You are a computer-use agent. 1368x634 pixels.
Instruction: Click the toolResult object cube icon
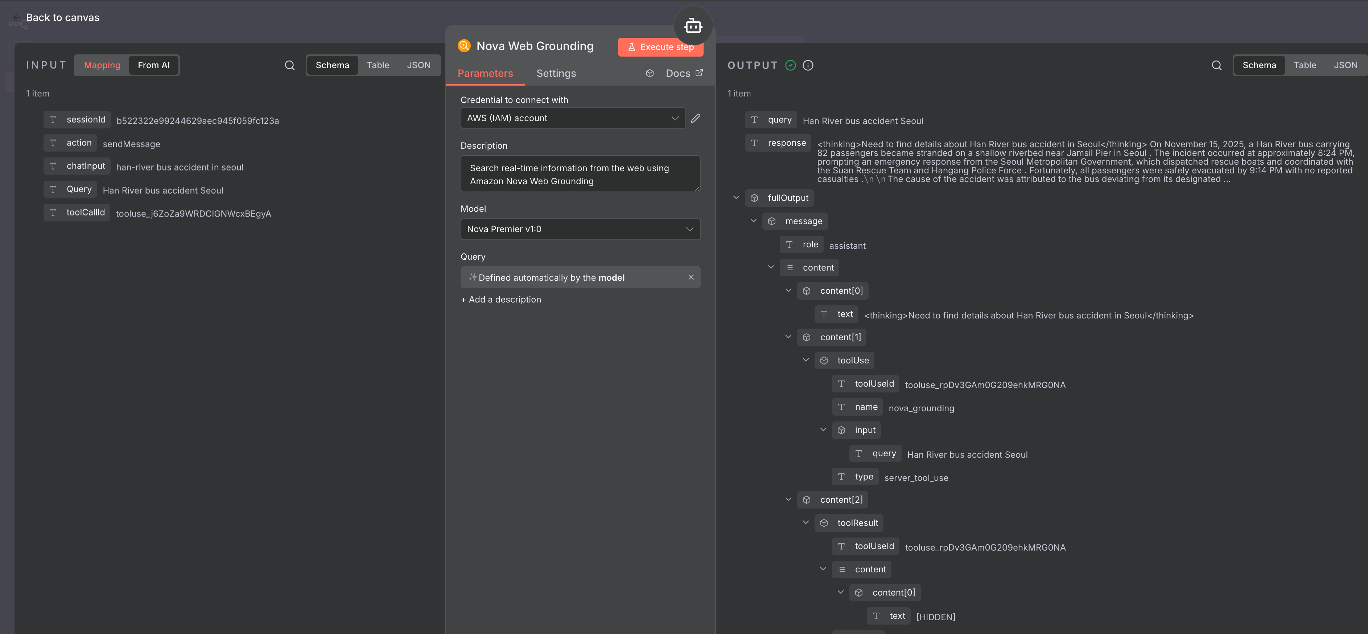tap(824, 523)
